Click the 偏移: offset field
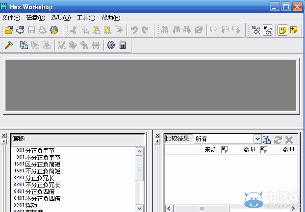The height and width of the screenshot is (212, 305). [77, 140]
